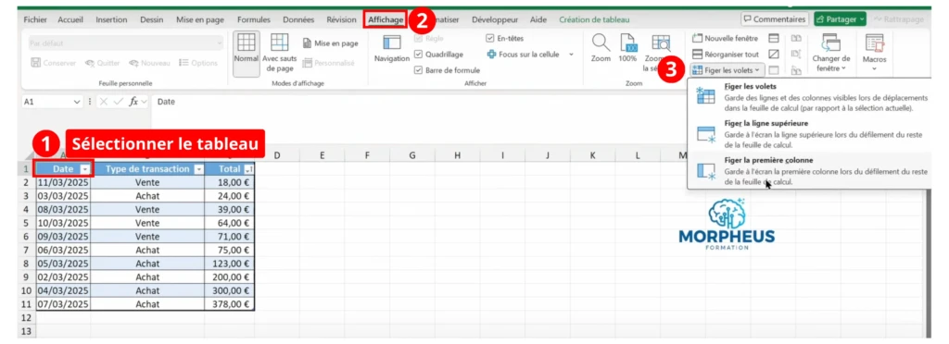
Task: Click the sheet view Options button
Action: click(x=198, y=63)
